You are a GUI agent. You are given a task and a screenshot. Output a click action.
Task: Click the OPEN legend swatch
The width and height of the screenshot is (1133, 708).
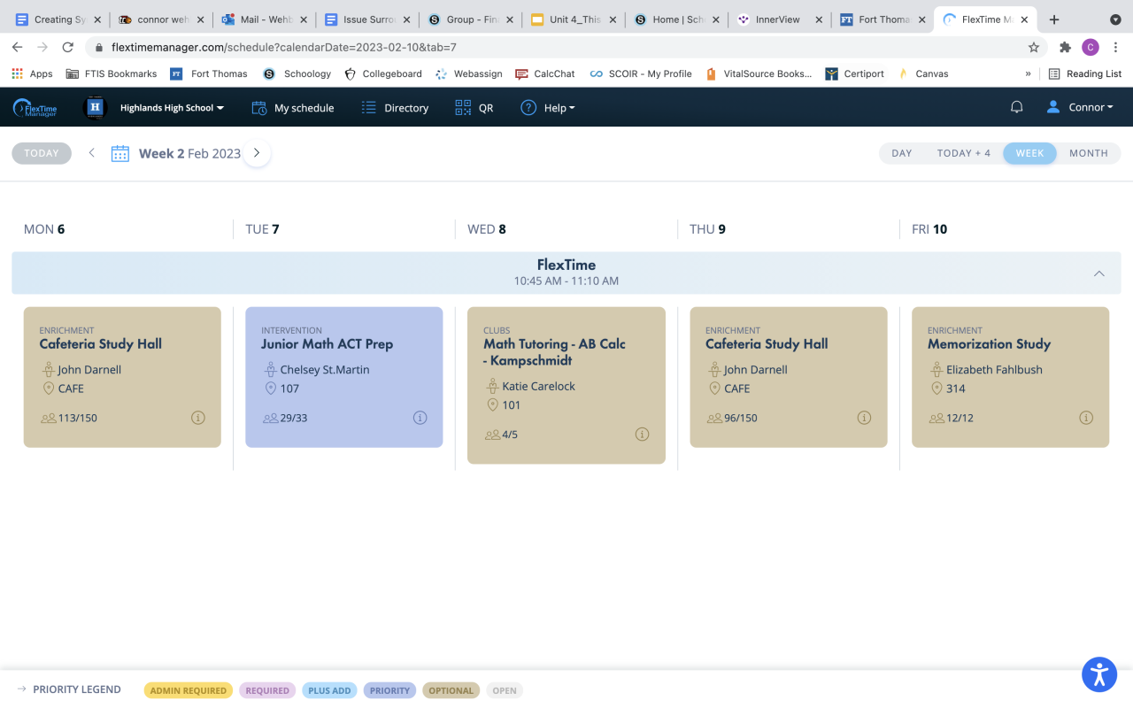click(x=505, y=690)
